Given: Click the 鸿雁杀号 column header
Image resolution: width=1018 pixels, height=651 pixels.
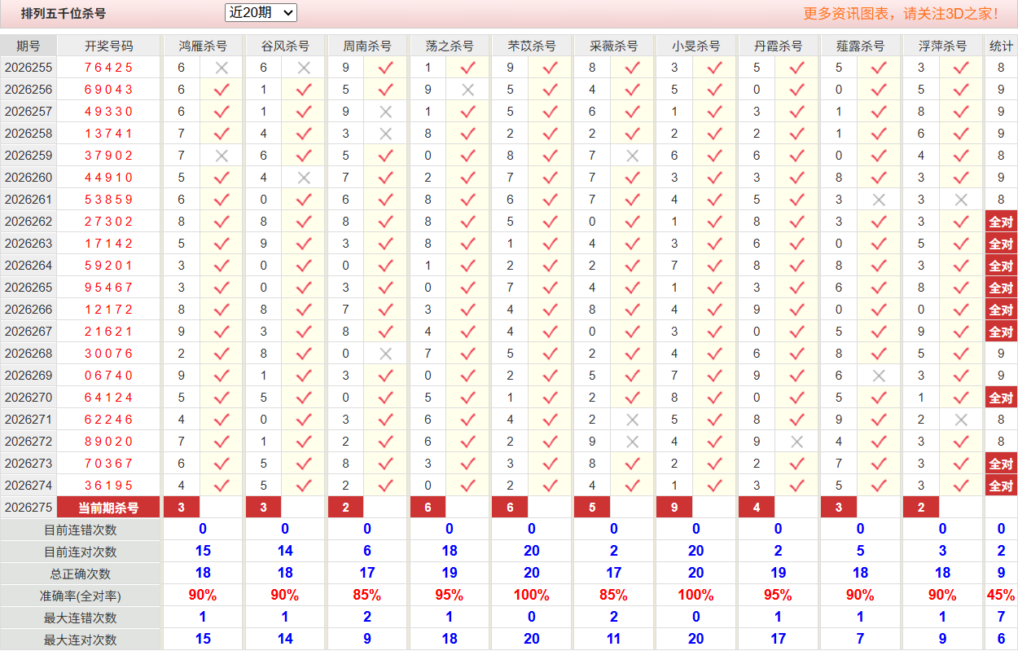Looking at the screenshot, I should (x=203, y=46).
